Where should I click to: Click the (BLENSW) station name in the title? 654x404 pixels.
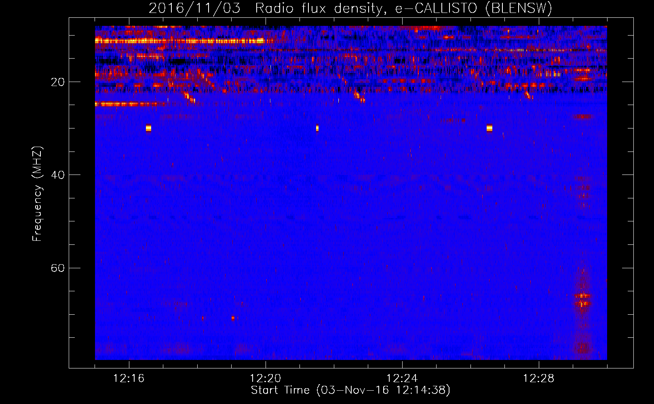coord(519,8)
